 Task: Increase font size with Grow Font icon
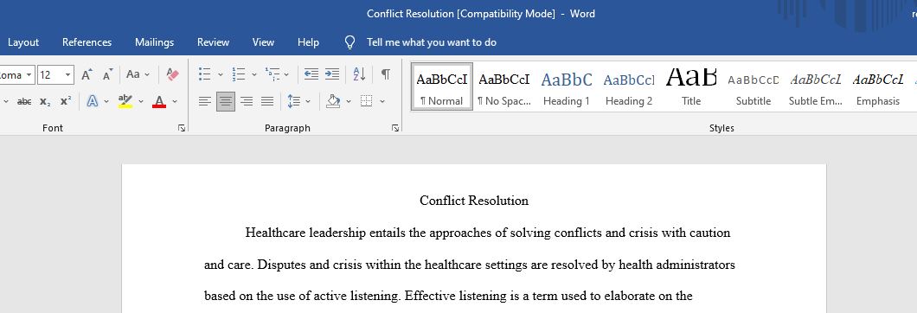87,74
